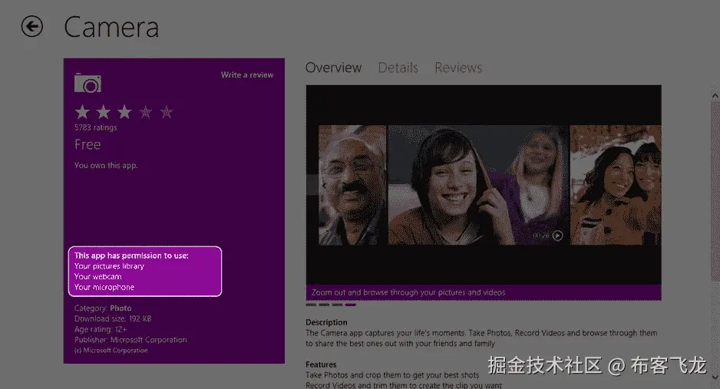Go back using the circled arrow
This screenshot has width=720, height=389.
(32, 27)
